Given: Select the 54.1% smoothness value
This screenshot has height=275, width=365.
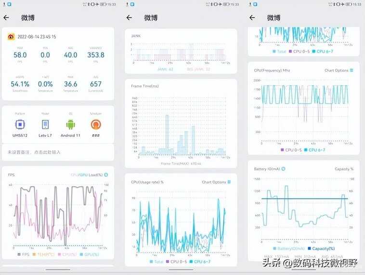Looking at the screenshot, I should (x=20, y=84).
